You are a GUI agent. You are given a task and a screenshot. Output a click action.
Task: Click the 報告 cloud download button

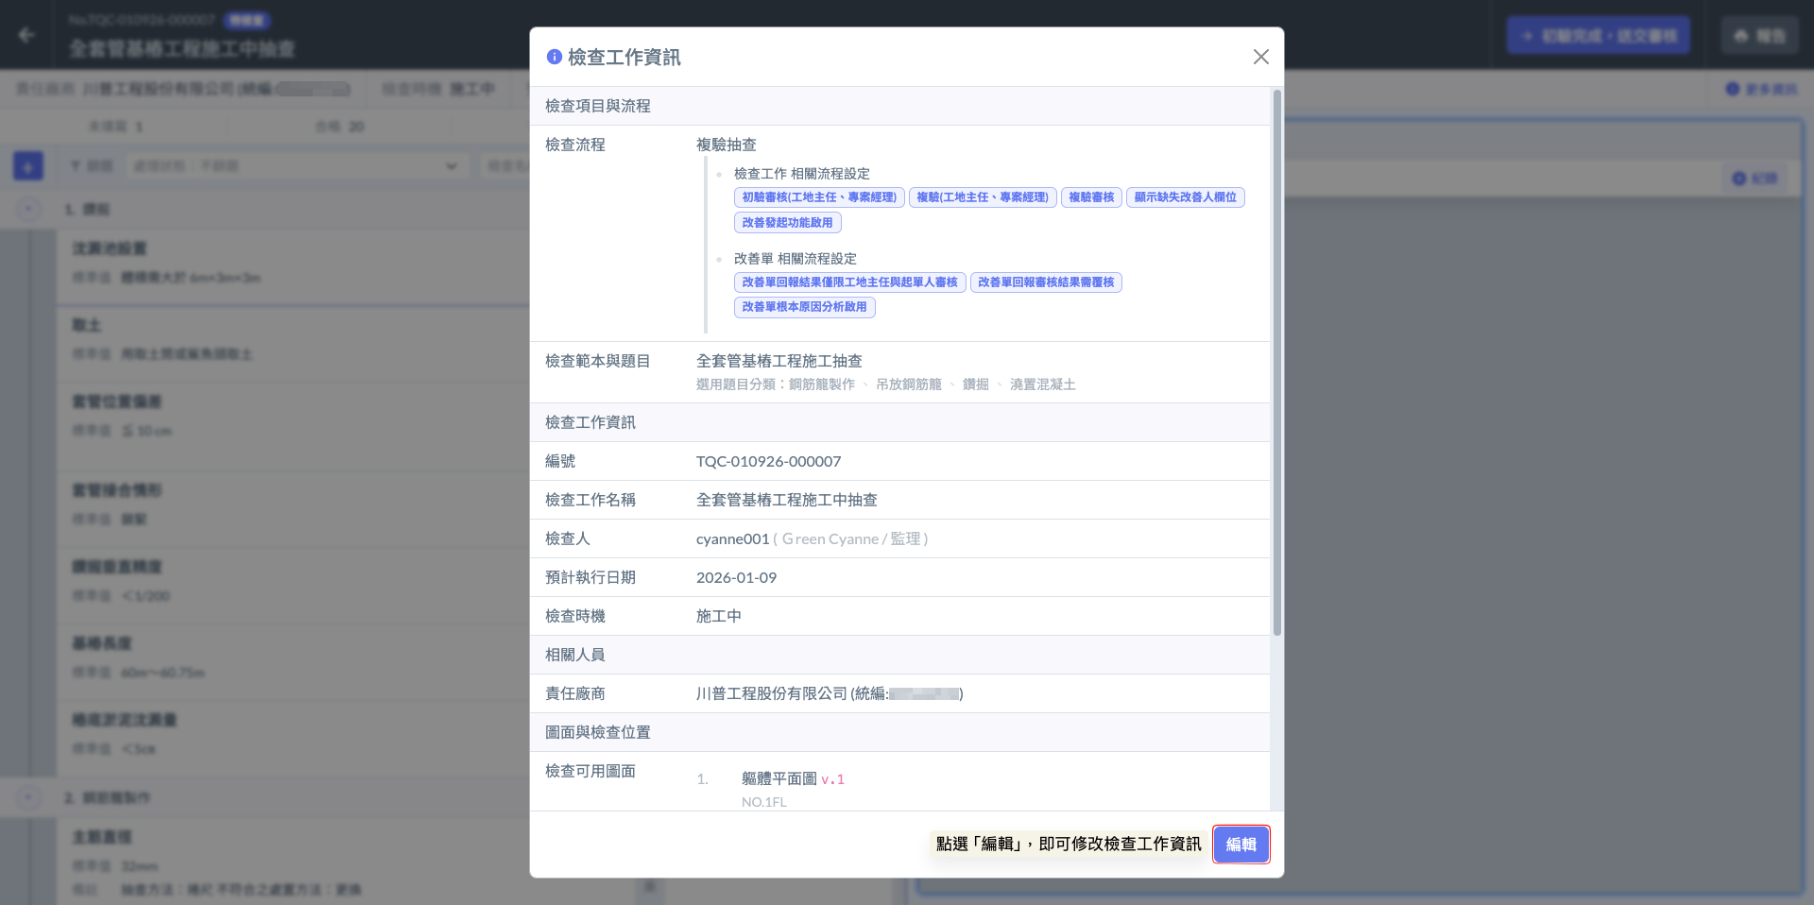coord(1759,36)
